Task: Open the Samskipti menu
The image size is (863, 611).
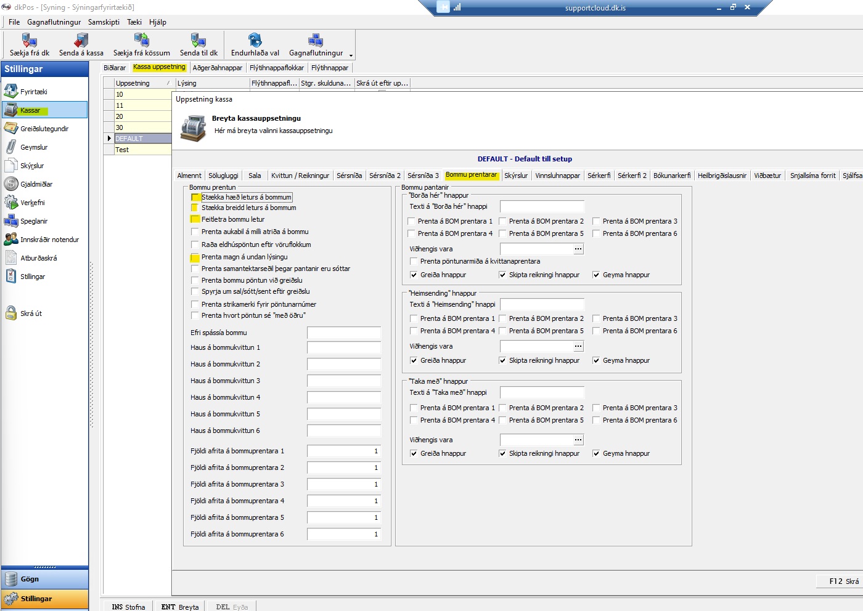Action: 104,22
